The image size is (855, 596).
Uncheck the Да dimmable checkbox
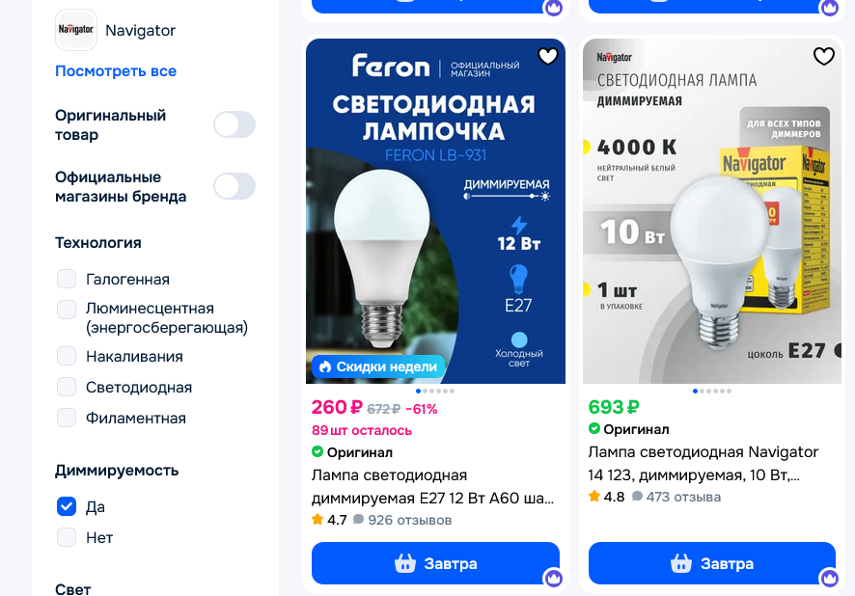(67, 506)
